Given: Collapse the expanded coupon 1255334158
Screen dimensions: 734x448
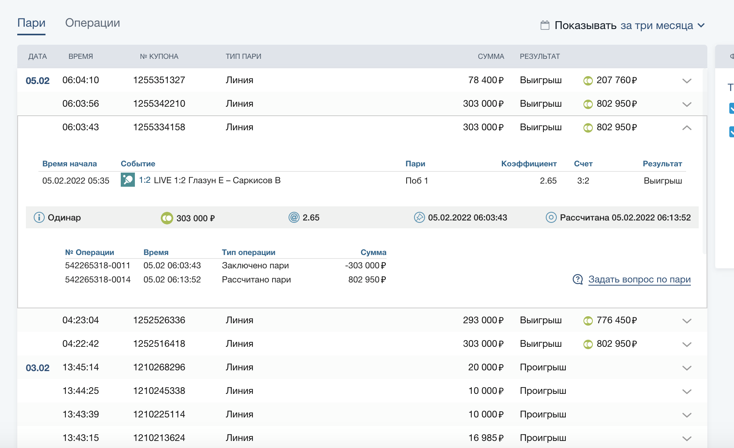Looking at the screenshot, I should [686, 128].
